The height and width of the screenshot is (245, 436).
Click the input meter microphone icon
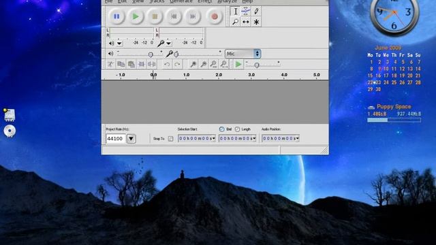pyautogui.click(x=161, y=43)
